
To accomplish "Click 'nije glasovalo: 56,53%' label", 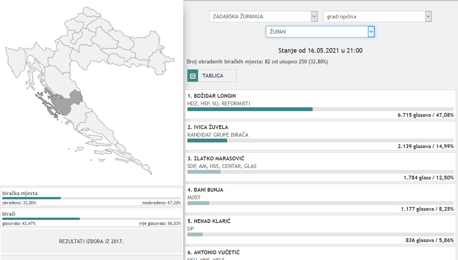I will click(x=160, y=223).
